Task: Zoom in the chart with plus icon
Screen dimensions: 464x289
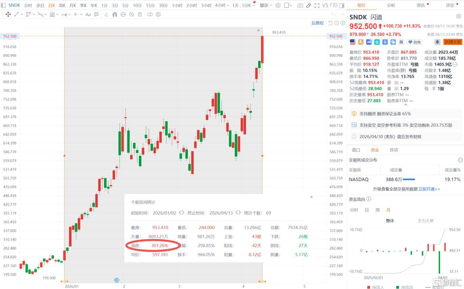Action: [x=343, y=23]
